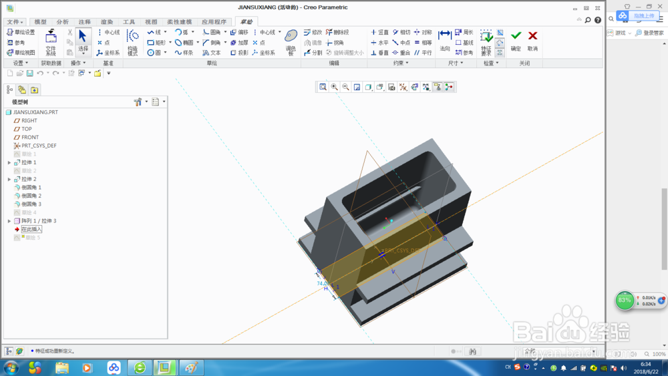The height and width of the screenshot is (376, 668).
Task: Open the 调色板 sketch palette
Action: (291, 43)
